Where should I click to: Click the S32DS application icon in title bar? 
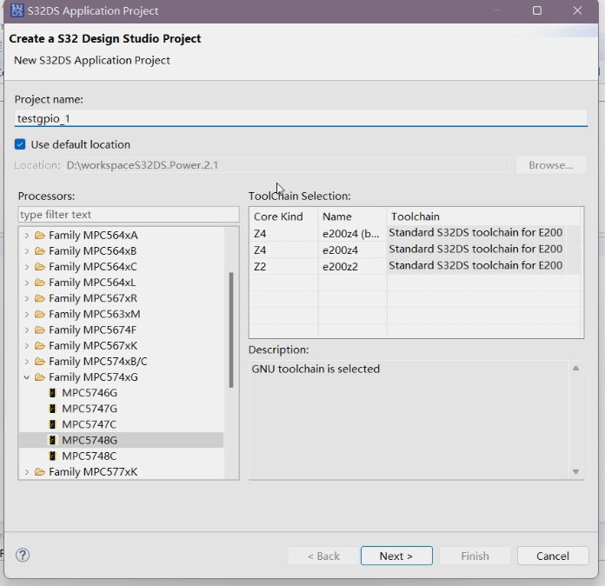(17, 10)
